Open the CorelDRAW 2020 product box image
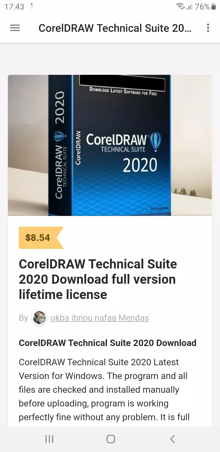Image resolution: width=220 pixels, height=452 pixels. pos(110,145)
